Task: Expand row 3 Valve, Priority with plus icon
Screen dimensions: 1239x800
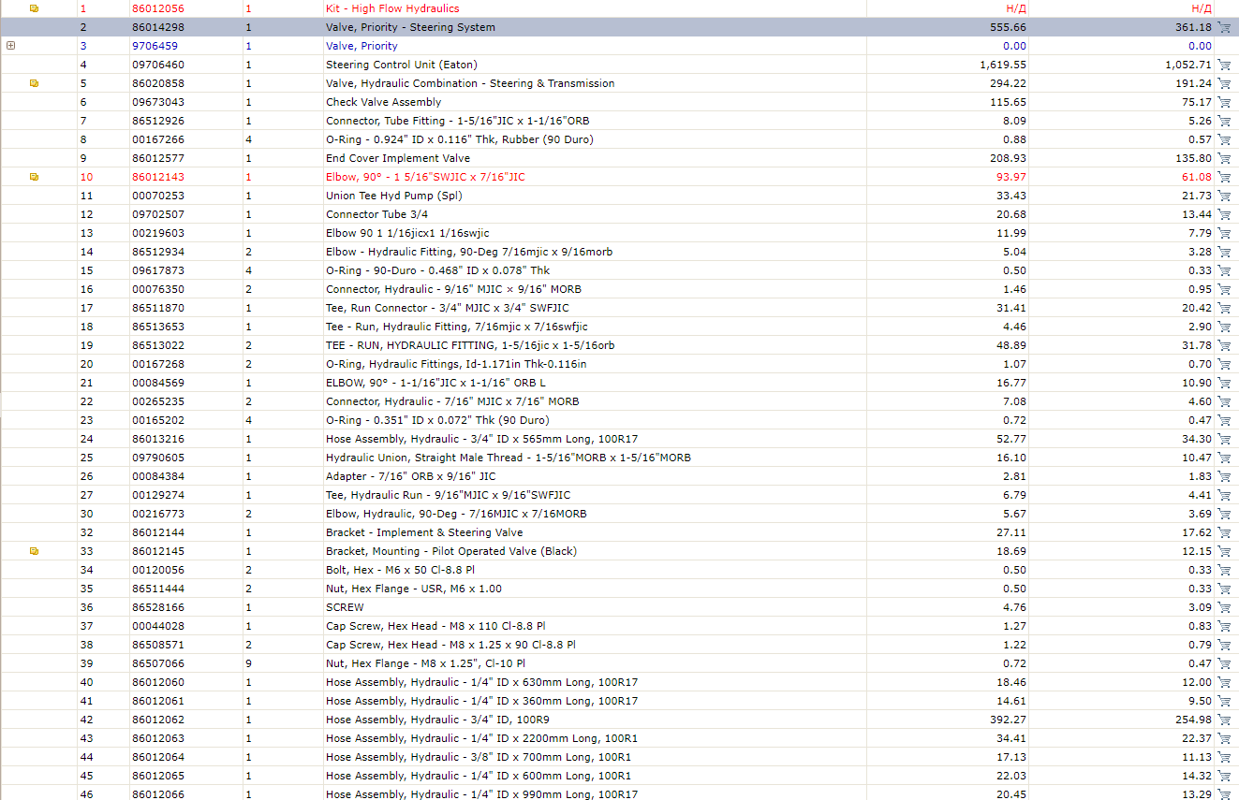Action: 10,45
